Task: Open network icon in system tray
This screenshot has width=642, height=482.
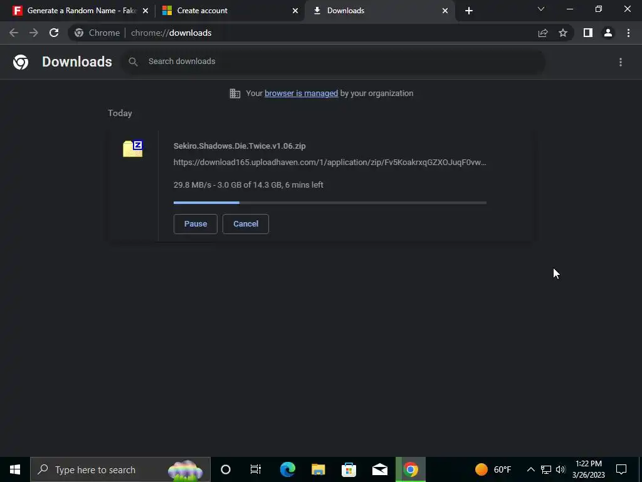Action: point(546,469)
